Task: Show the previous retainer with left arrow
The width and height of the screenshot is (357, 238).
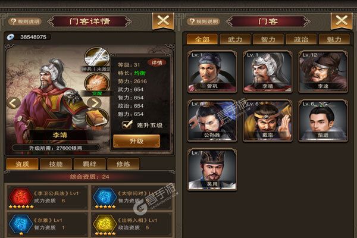Action: pyautogui.click(x=14, y=103)
